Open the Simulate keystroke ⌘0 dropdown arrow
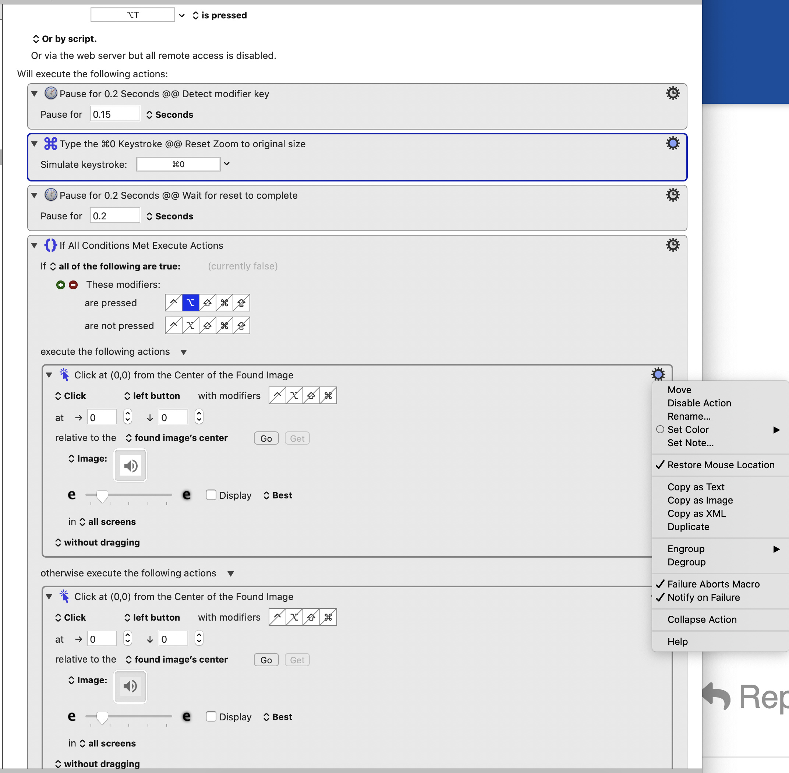789x773 pixels. coord(227,163)
